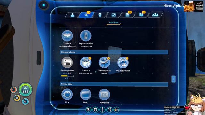This screenshot has width=205, height=115.
Task: Select the Угловой стеклянный отсек blueprint icon
Action: pos(67,35)
